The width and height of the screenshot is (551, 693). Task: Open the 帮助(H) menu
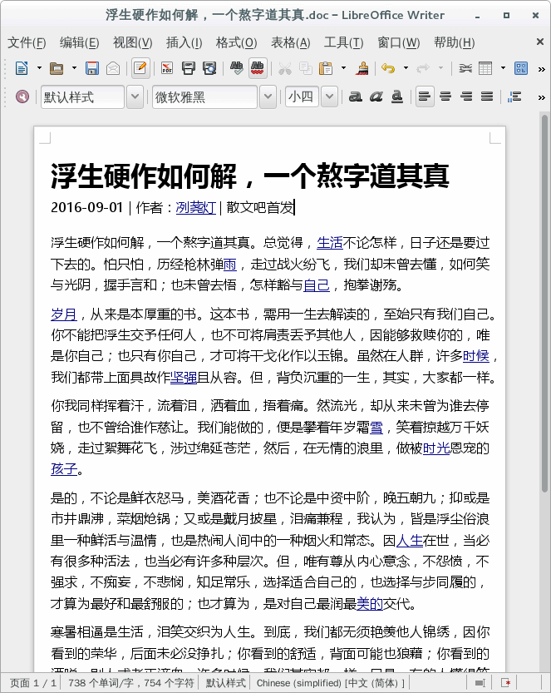[x=455, y=43]
